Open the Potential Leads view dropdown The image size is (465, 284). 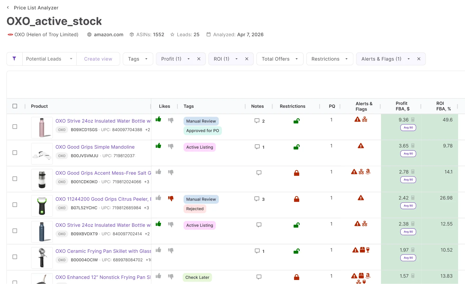pyautogui.click(x=49, y=59)
